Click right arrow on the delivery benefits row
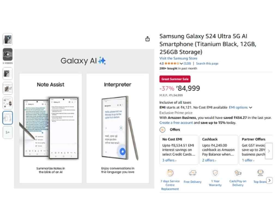The height and width of the screenshot is (205, 279). [x=269, y=180]
